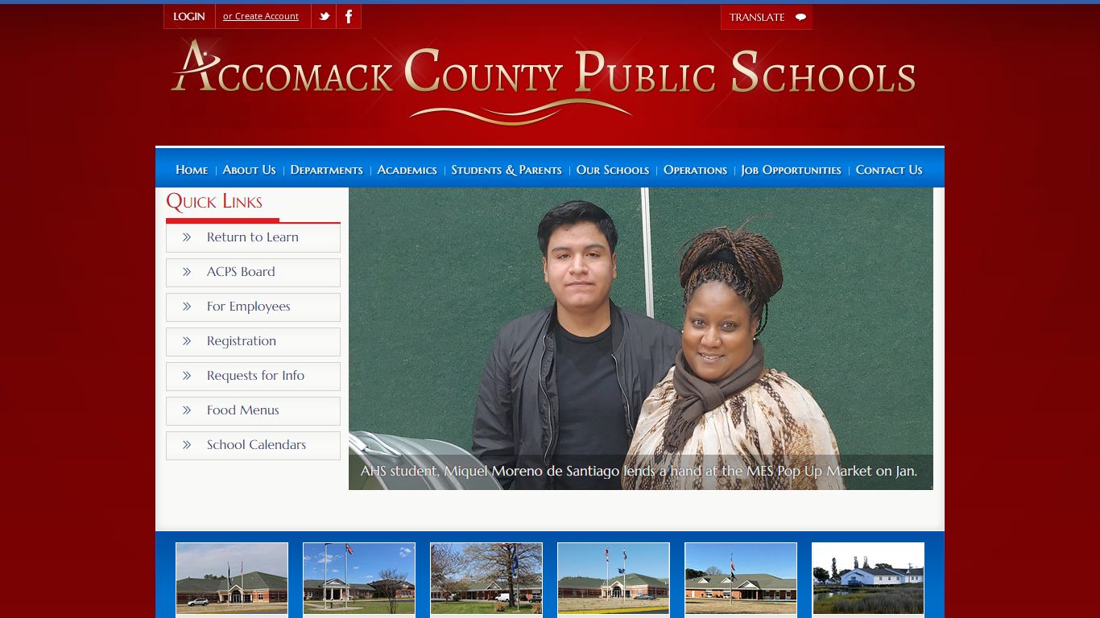1100x618 pixels.
Task: Click the Translate speech bubble icon
Action: pos(800,17)
